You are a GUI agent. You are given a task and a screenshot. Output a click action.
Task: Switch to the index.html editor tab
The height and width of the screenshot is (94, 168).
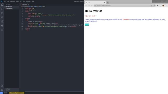[24, 4]
